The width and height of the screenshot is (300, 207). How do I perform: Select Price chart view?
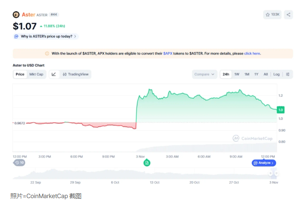point(20,74)
